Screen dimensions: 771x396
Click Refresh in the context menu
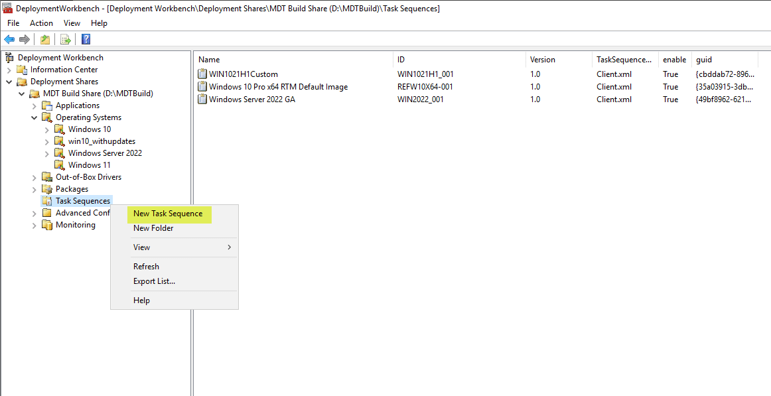147,266
